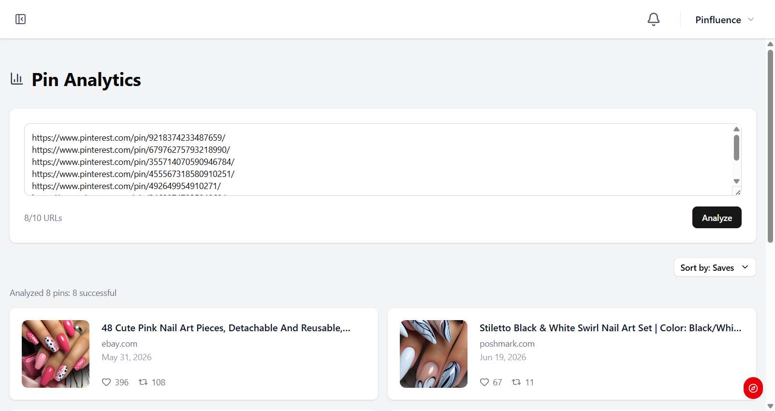
Task: Click the URL ending 492649954910271
Action: click(x=126, y=186)
